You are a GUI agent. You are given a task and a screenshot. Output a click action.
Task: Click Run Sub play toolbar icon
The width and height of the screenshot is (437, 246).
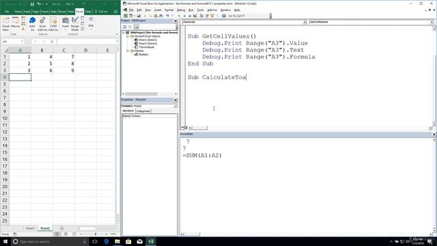(179, 16)
